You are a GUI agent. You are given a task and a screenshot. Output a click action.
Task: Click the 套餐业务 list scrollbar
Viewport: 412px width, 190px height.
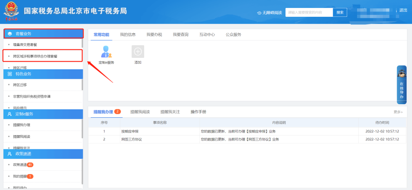click(x=82, y=43)
